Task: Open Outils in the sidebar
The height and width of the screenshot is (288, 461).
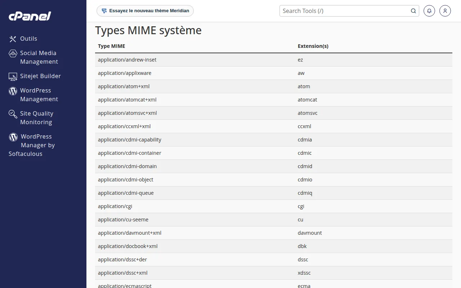Action: 28,39
